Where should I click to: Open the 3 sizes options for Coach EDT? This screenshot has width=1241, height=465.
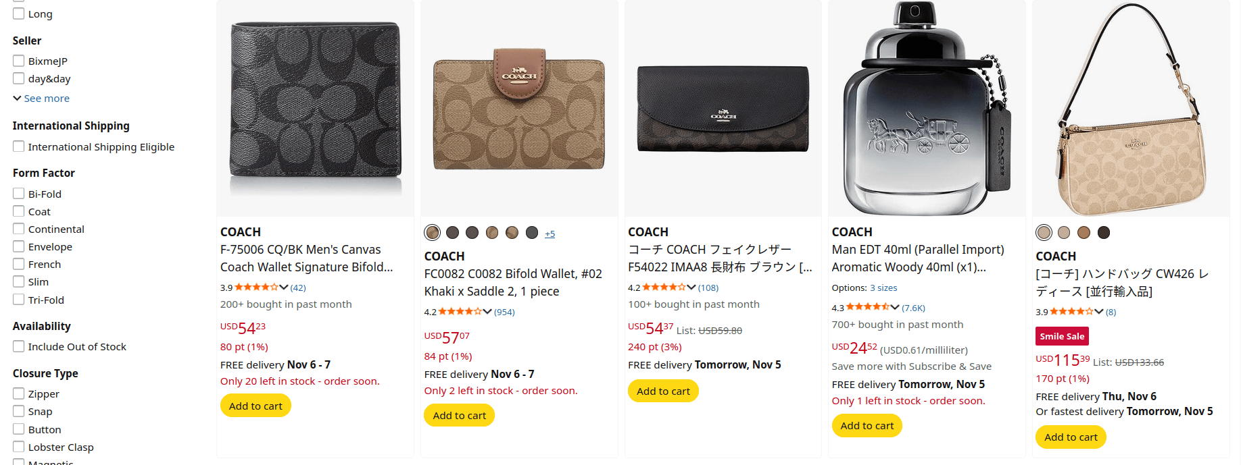pyautogui.click(x=883, y=288)
